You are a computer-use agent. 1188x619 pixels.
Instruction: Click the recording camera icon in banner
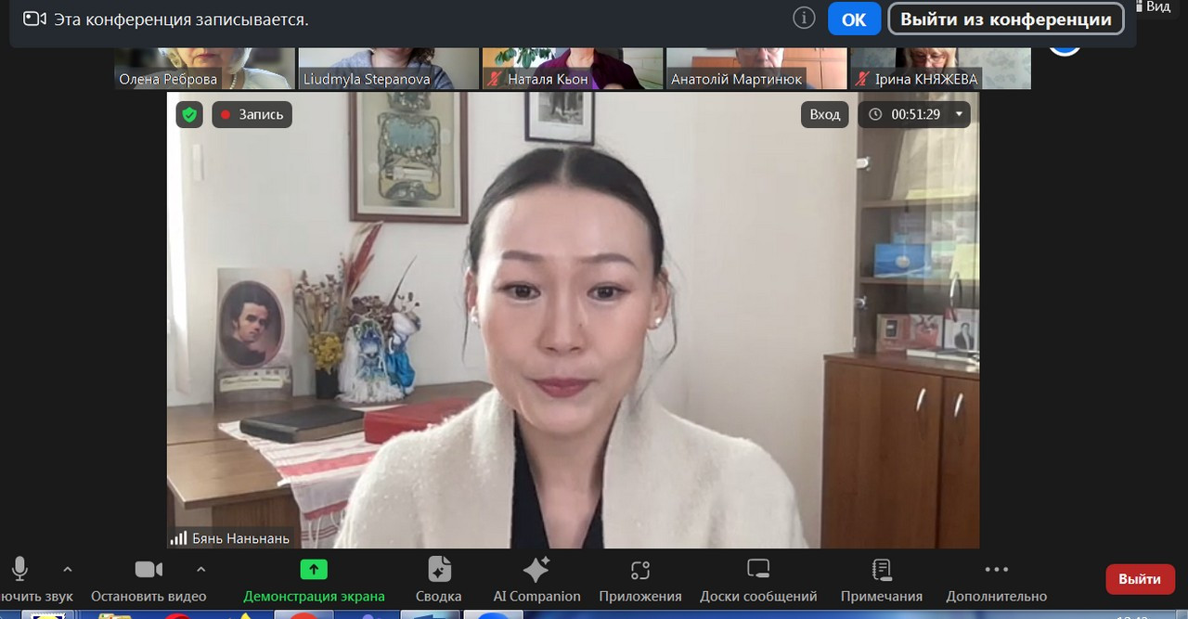click(x=35, y=19)
